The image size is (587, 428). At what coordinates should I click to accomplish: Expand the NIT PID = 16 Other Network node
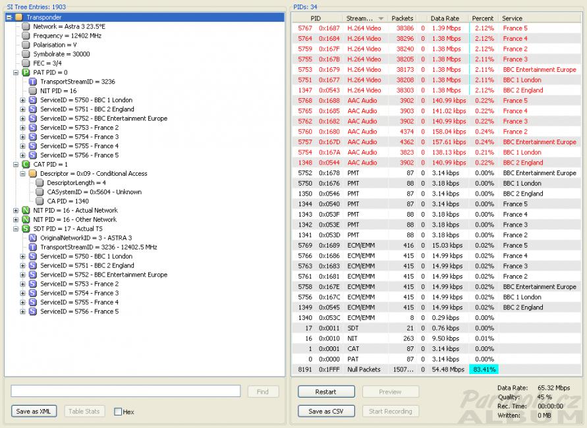[16, 220]
